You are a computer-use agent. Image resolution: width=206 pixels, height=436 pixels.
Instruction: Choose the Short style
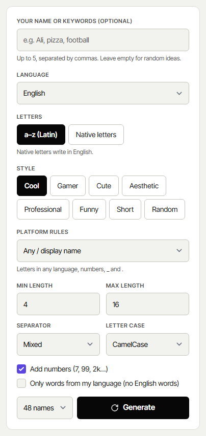pyautogui.click(x=125, y=209)
